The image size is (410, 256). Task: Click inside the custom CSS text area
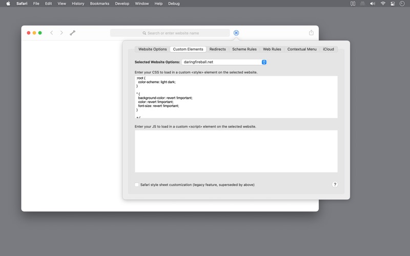236,97
